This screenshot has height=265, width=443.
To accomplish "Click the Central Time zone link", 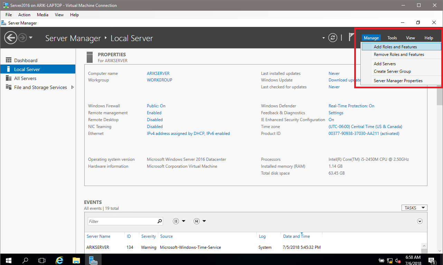I will point(365,127).
